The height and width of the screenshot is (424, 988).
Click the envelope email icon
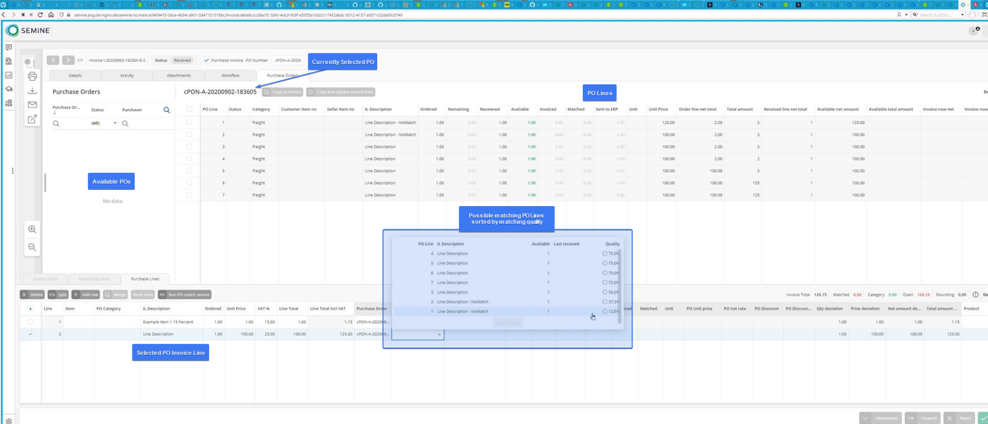(32, 105)
